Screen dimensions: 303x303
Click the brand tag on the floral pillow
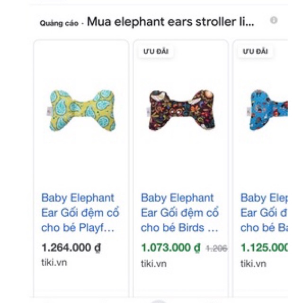[148, 112]
